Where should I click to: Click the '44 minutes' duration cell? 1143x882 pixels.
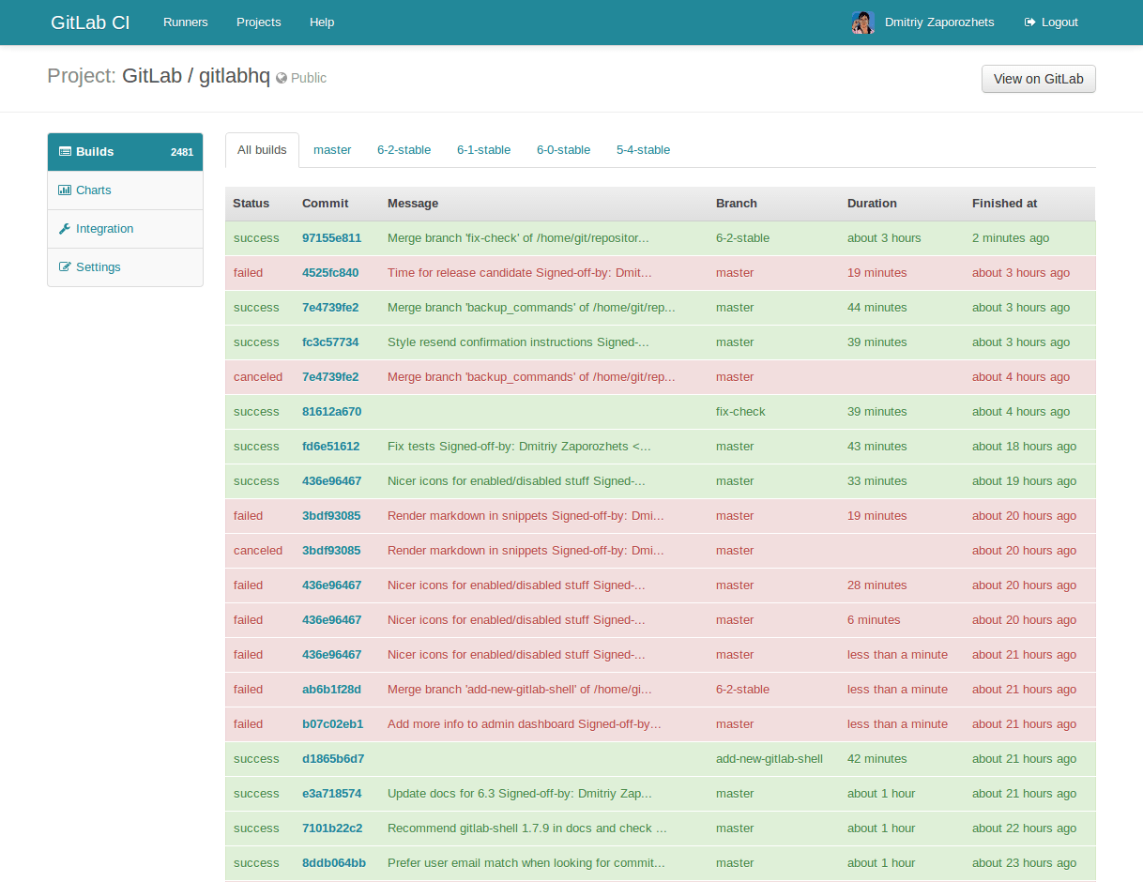click(876, 308)
